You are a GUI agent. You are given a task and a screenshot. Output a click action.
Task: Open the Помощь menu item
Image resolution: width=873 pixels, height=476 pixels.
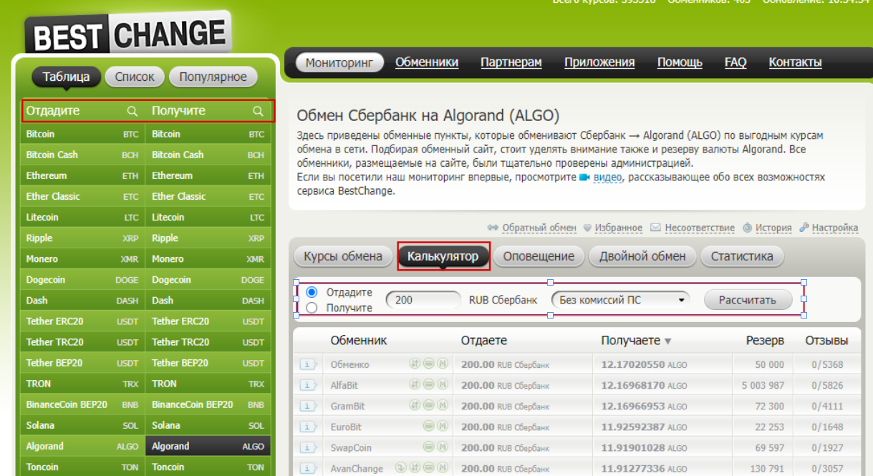[680, 62]
